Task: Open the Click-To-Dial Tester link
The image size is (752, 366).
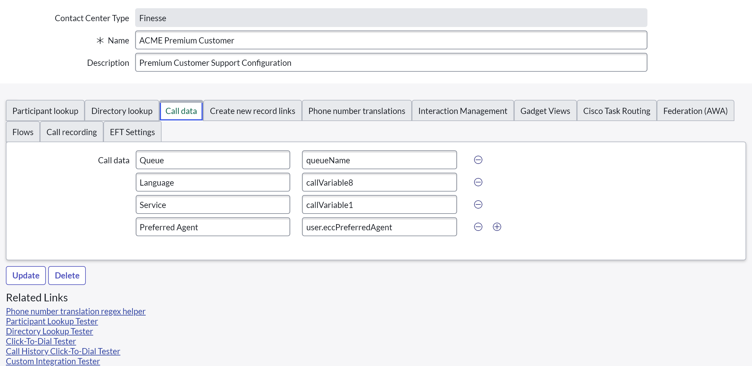Action: coord(41,341)
